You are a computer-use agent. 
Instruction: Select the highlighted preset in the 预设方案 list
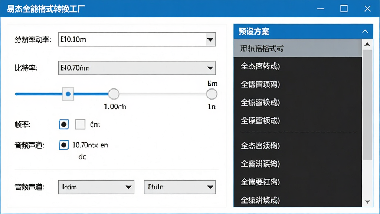(x=298, y=48)
